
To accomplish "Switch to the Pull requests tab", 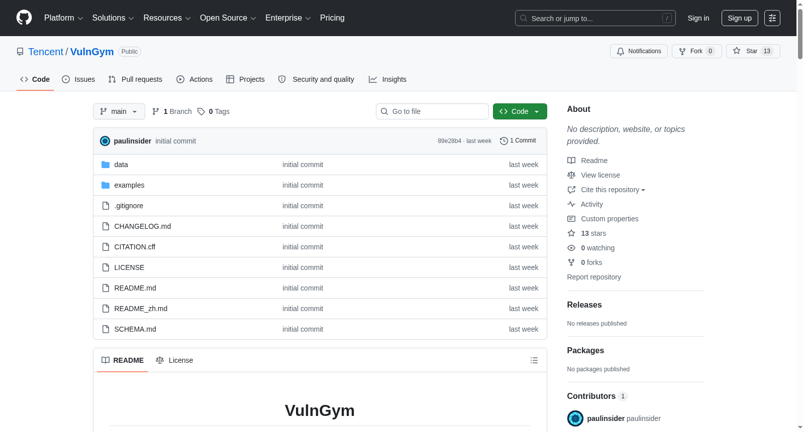I will (135, 79).
